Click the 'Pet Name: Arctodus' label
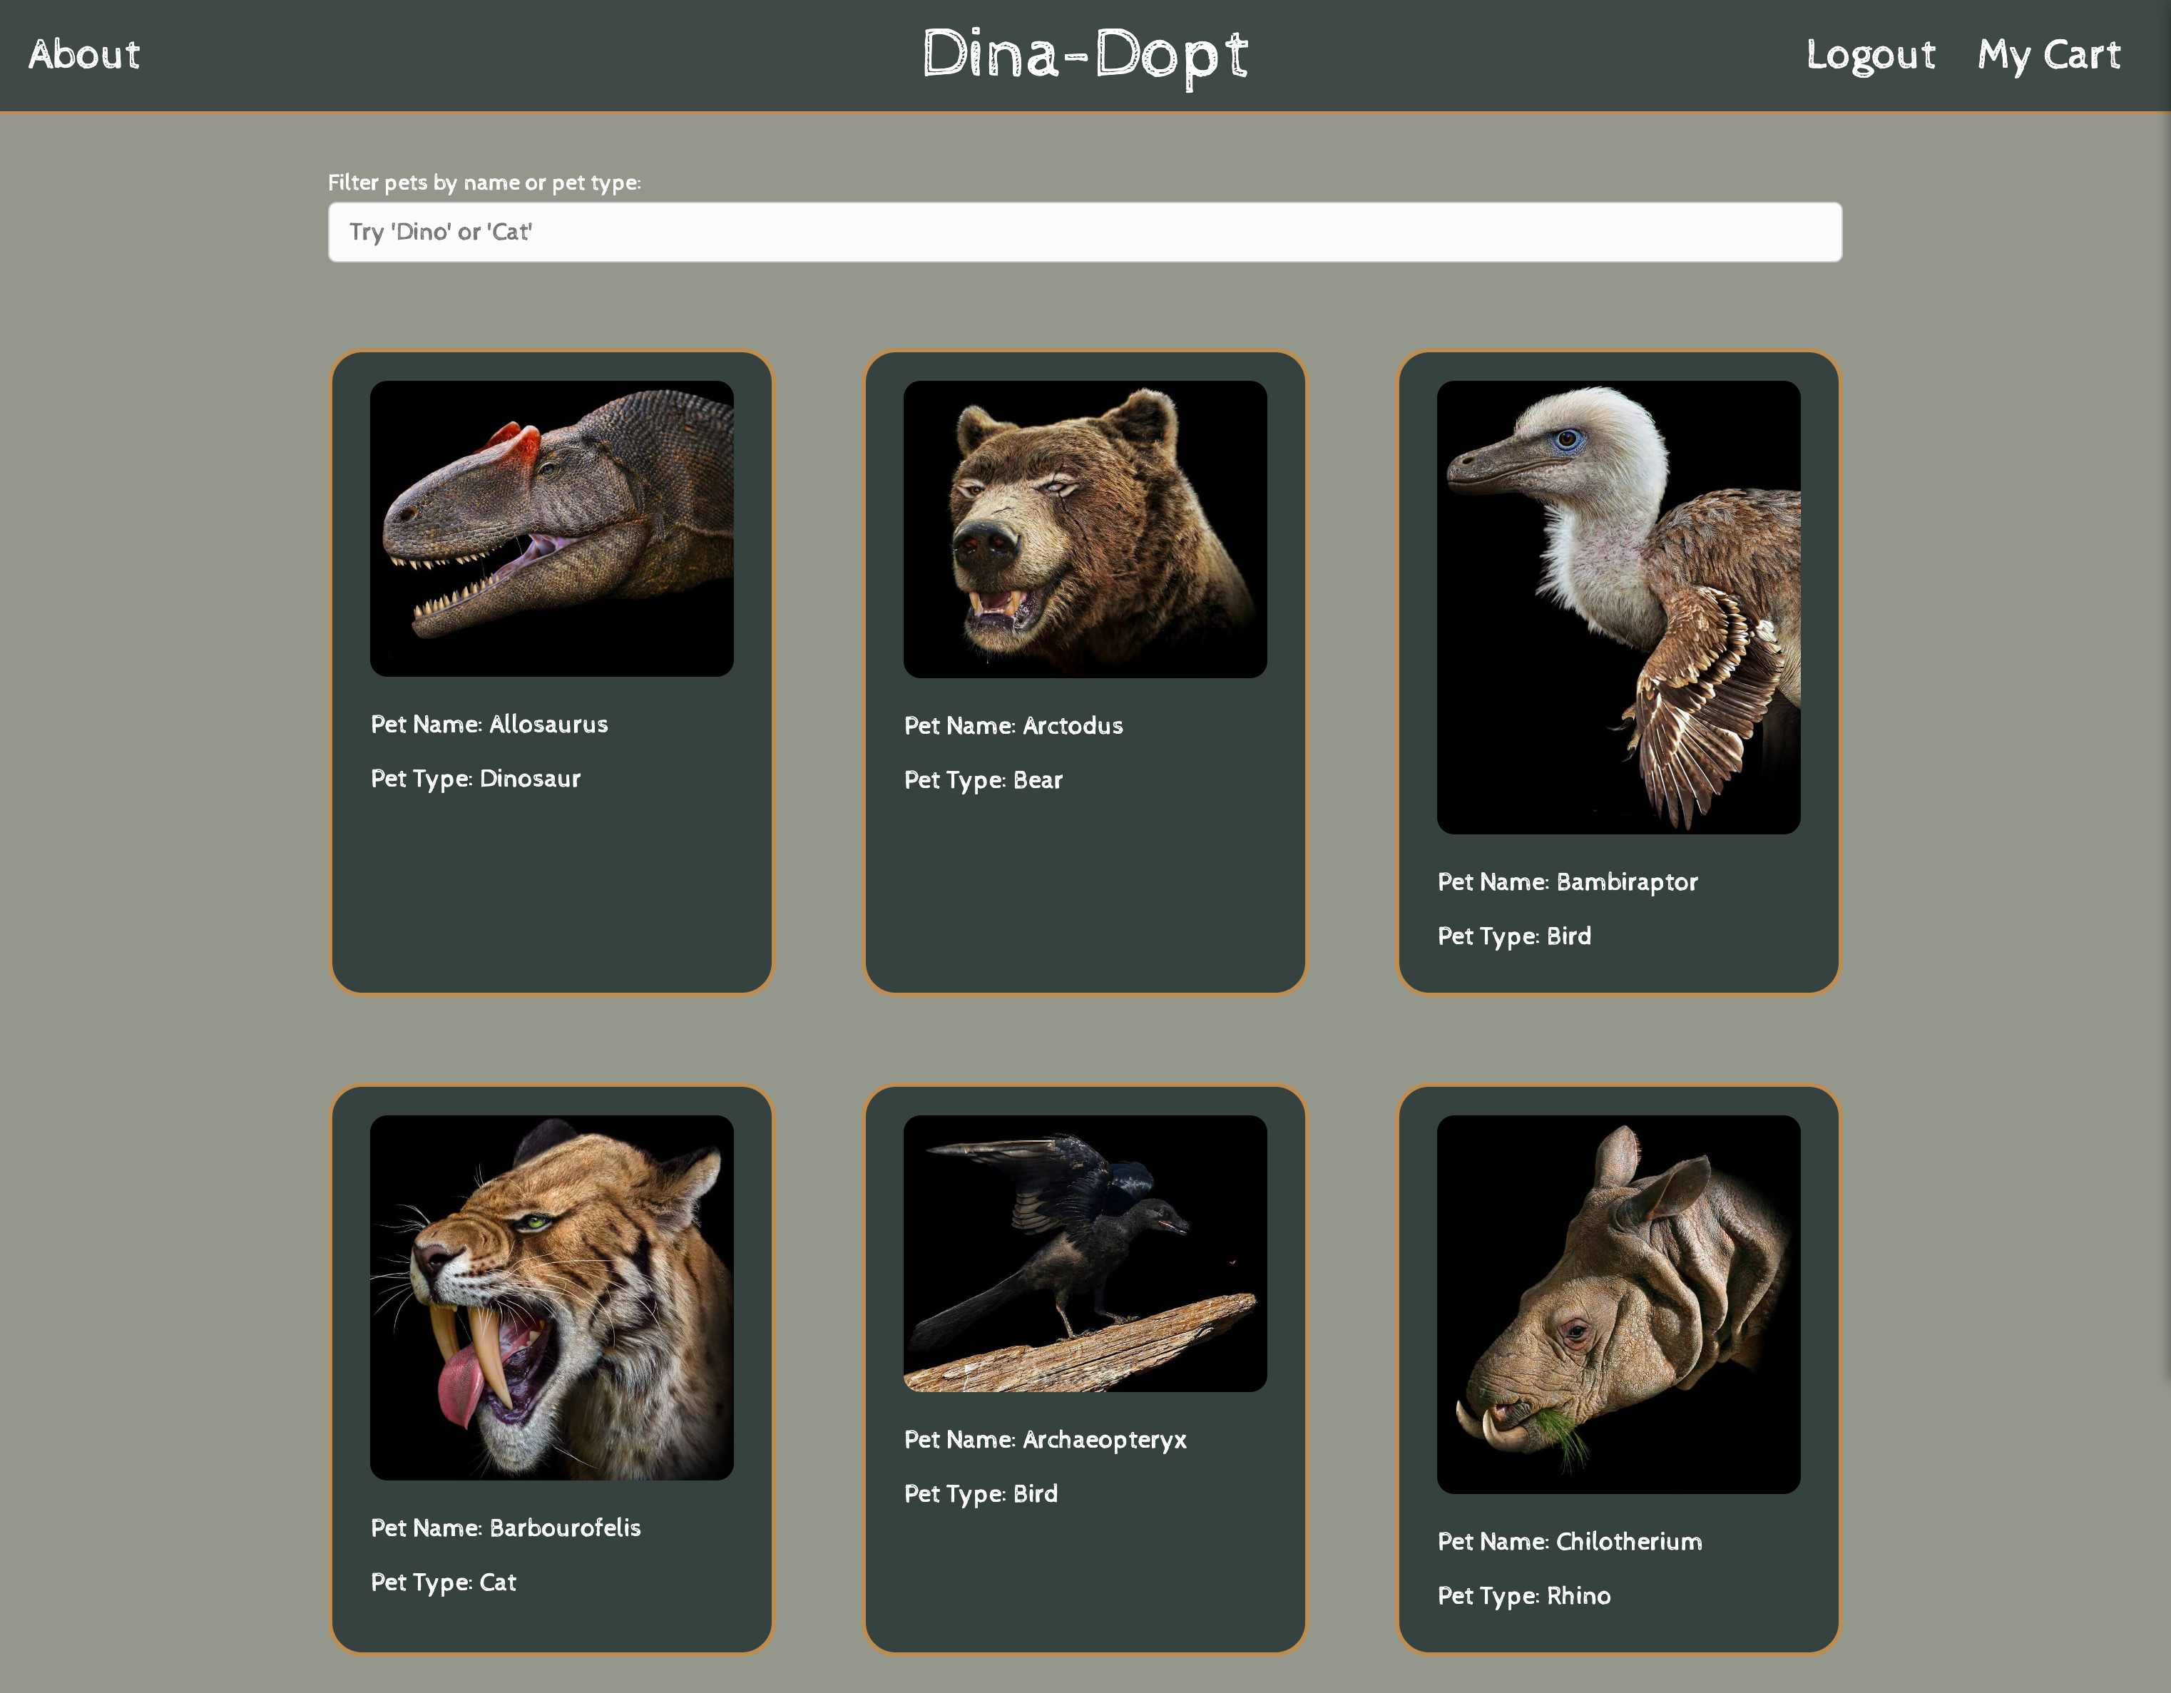Screen dimensions: 2171x1693 1013,726
